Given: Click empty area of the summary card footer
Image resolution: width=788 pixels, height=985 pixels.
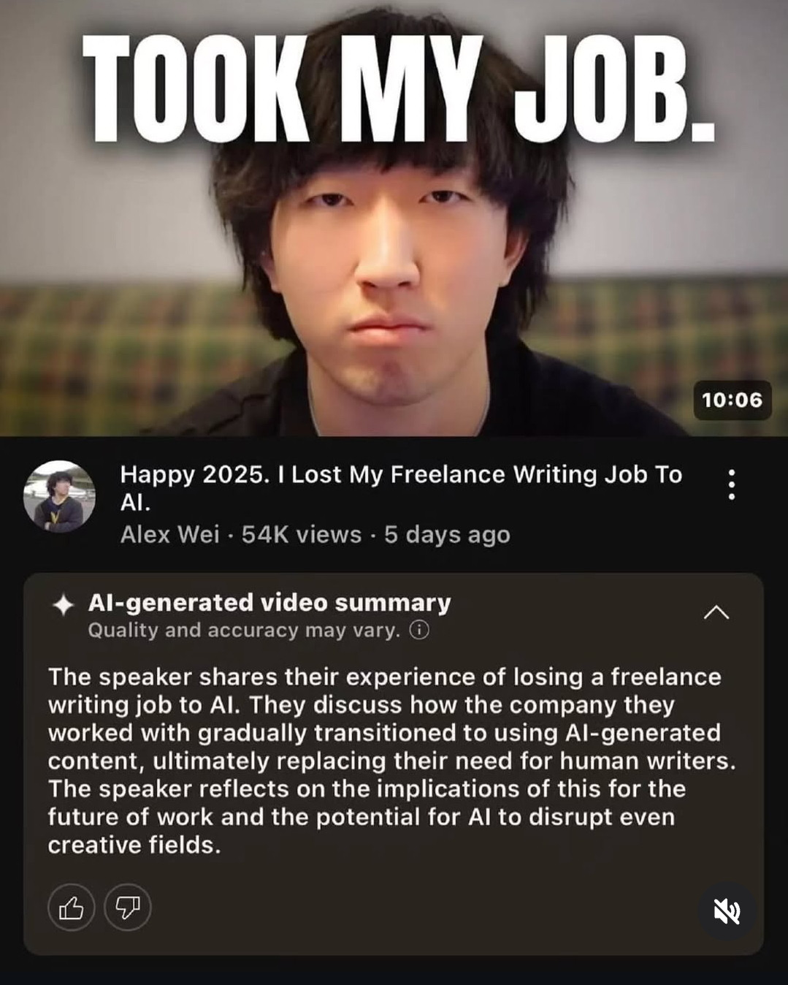Looking at the screenshot, I should [424, 910].
